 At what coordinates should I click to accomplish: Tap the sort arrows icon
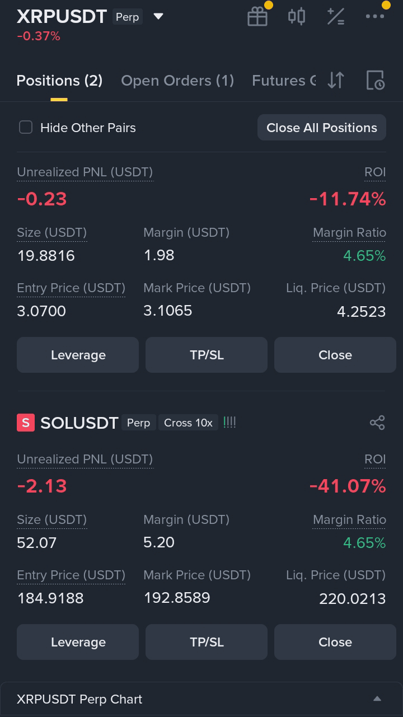[336, 80]
